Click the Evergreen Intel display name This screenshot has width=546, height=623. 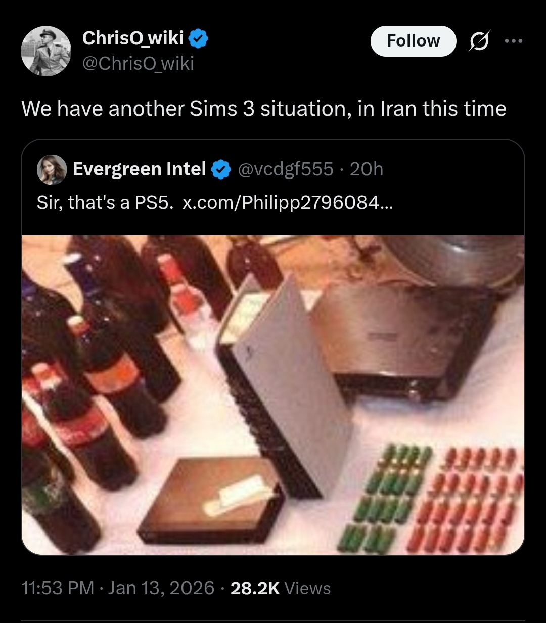pyautogui.click(x=139, y=169)
